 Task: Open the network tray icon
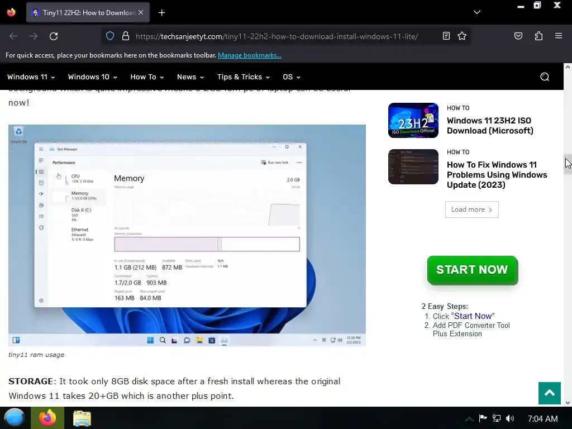pyautogui.click(x=497, y=418)
